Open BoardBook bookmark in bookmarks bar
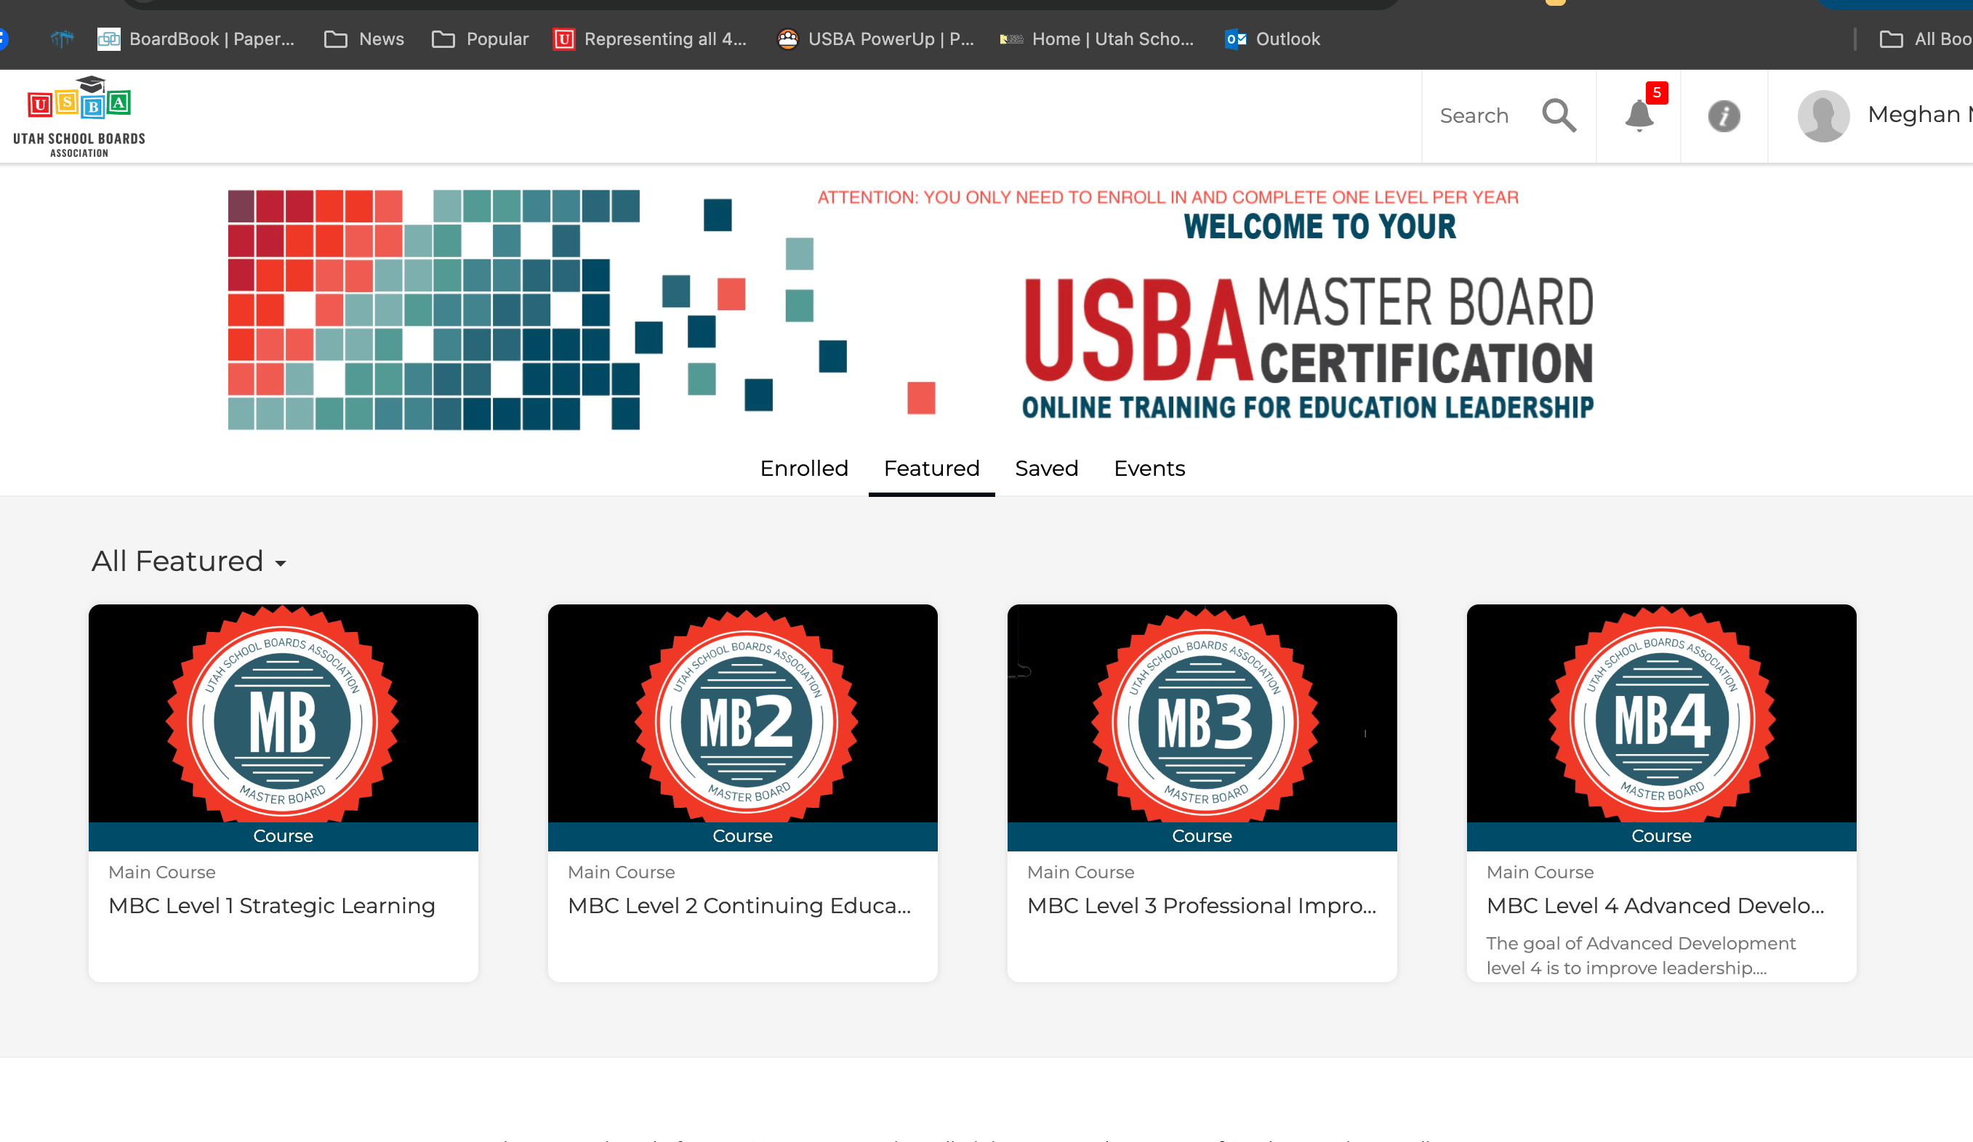This screenshot has width=1973, height=1142. click(196, 39)
